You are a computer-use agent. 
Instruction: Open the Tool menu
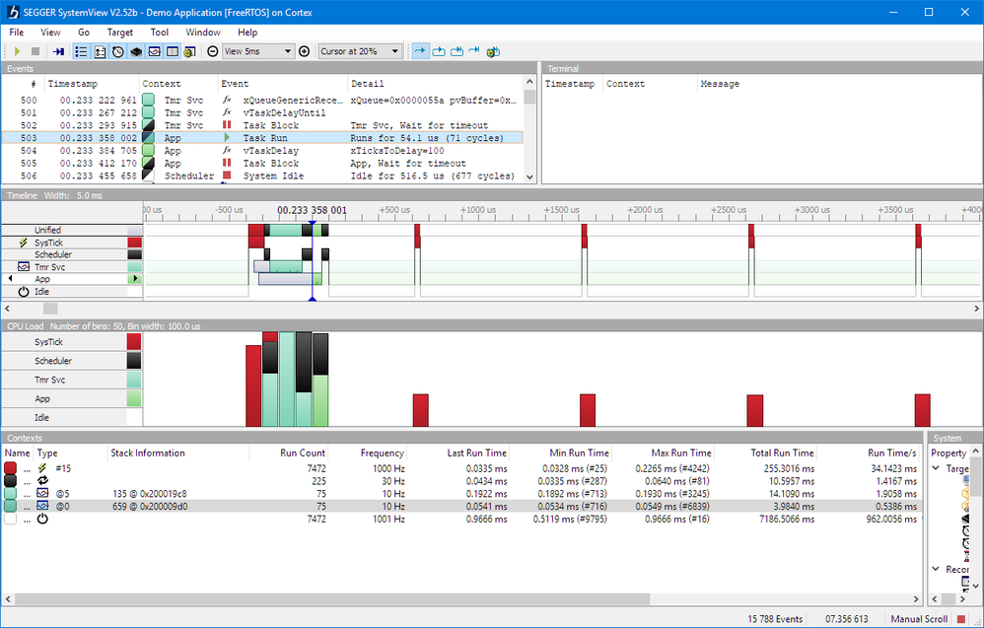(x=160, y=32)
